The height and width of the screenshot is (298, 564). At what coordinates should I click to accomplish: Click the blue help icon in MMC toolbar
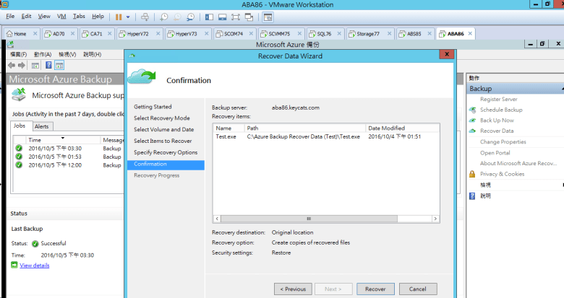pyautogui.click(x=48, y=65)
